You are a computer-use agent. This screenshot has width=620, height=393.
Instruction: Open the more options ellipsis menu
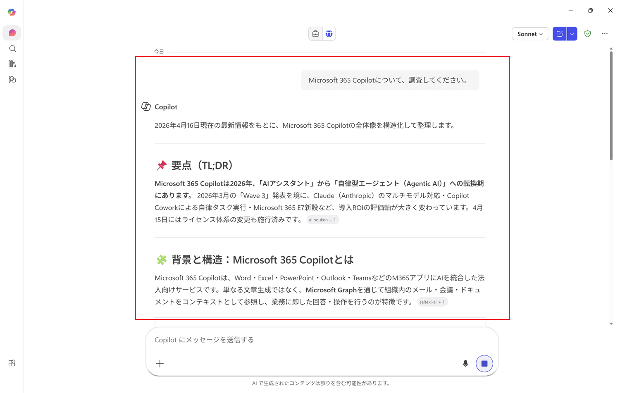pyautogui.click(x=605, y=34)
